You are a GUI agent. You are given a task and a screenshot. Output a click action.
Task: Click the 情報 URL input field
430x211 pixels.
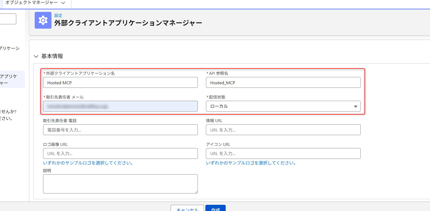(283, 130)
